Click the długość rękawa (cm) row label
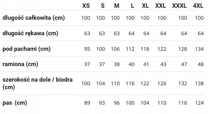 coord(30,33)
